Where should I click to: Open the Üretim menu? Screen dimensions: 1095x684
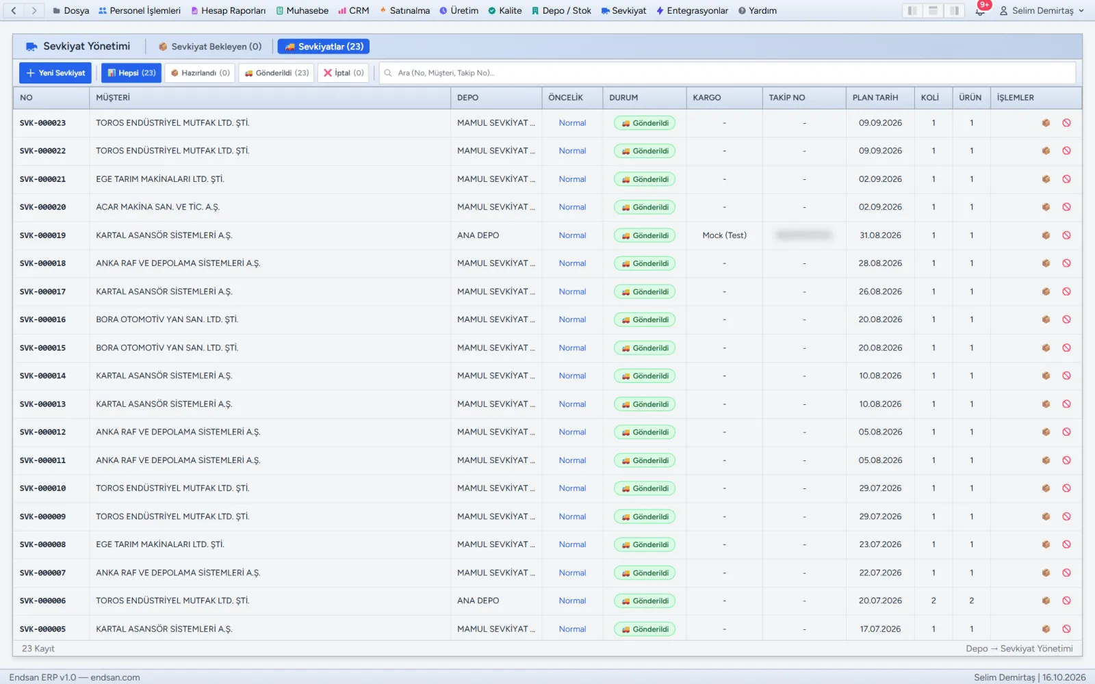(459, 10)
